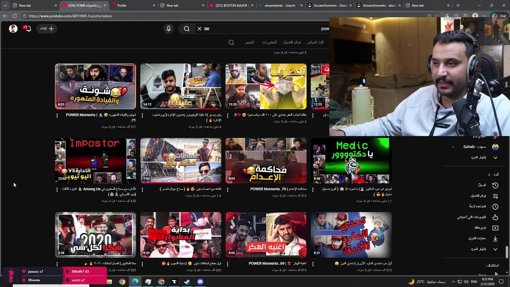Viewport: 510px width, 287px height.
Task: Open the مخيم باور 7:43 thumbnail
Action: (180, 161)
